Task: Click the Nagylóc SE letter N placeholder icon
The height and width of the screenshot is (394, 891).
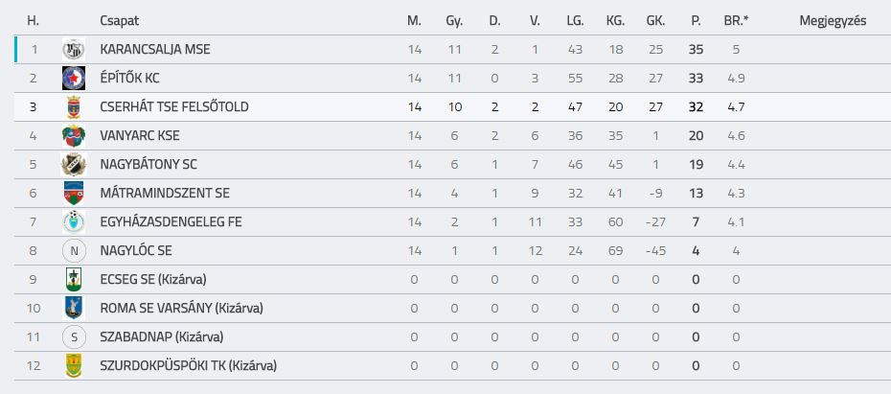Action: click(74, 251)
